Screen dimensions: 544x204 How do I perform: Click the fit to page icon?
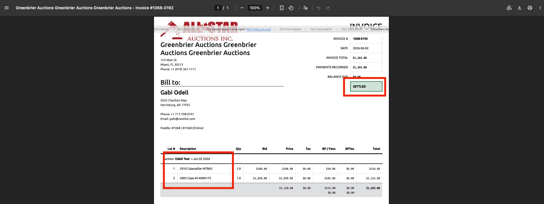pos(282,8)
